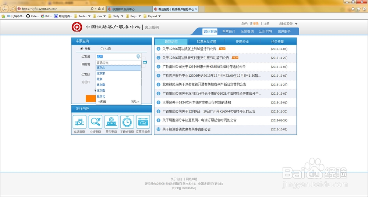Switch to the 使用须知 tab

point(242,42)
